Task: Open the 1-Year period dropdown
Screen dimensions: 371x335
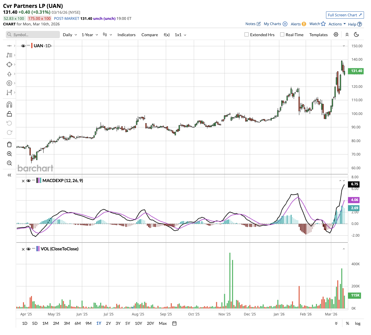Action: [x=90, y=35]
